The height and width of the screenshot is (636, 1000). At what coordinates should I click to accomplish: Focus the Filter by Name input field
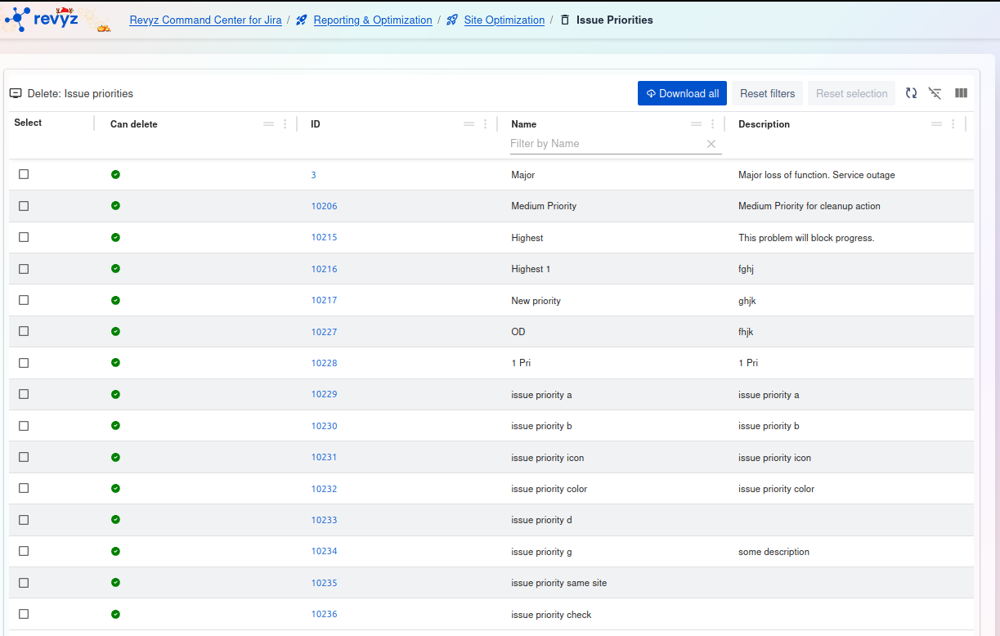pos(603,144)
